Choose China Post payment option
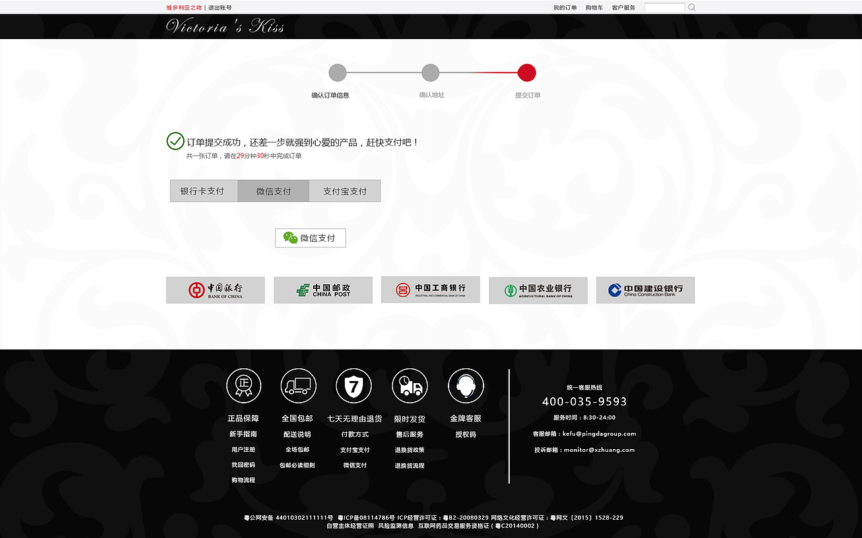 323,290
